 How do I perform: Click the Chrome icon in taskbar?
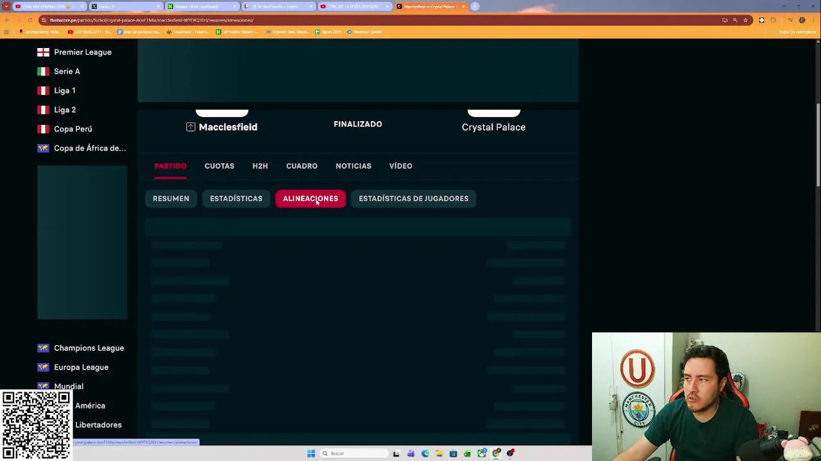(496, 453)
